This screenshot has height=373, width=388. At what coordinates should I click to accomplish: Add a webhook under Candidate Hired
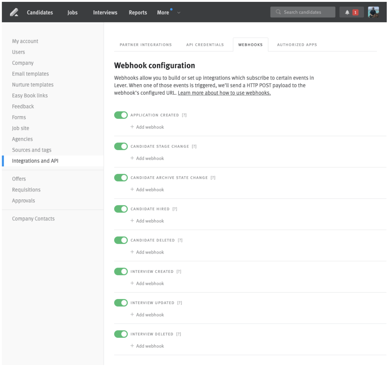point(147,221)
